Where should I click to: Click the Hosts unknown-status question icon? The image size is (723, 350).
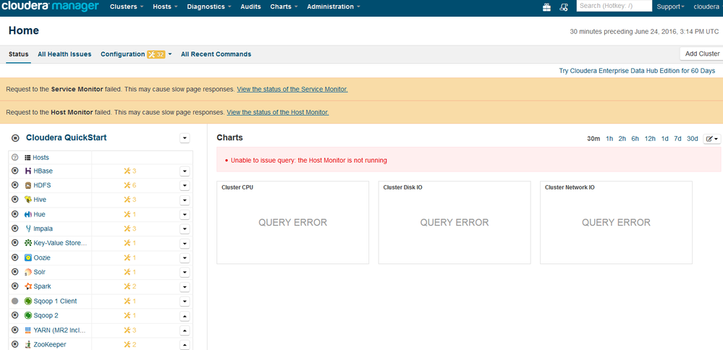coord(14,157)
